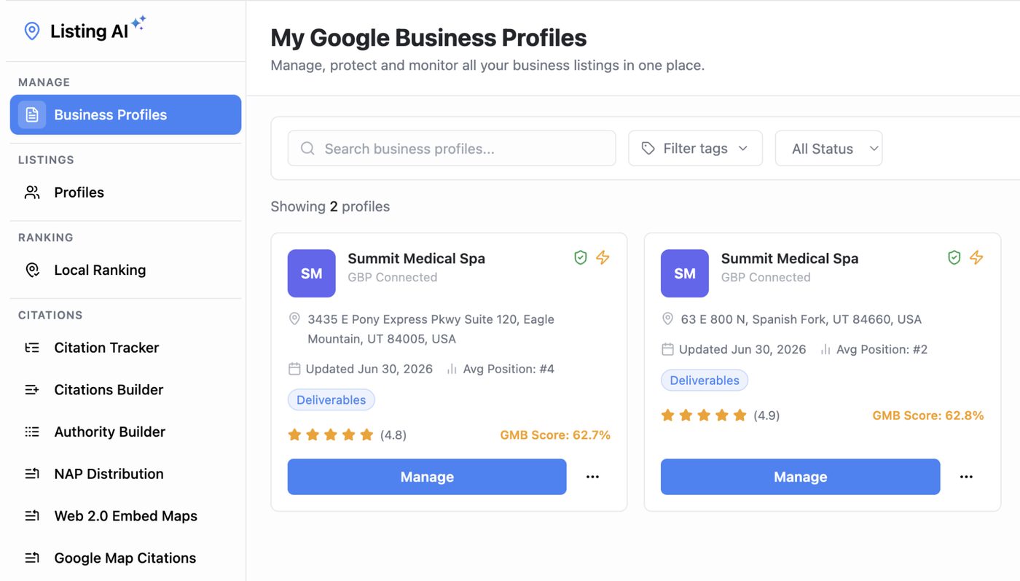Click Avg Position: #2 text
The height and width of the screenshot is (581, 1020).
tap(882, 349)
